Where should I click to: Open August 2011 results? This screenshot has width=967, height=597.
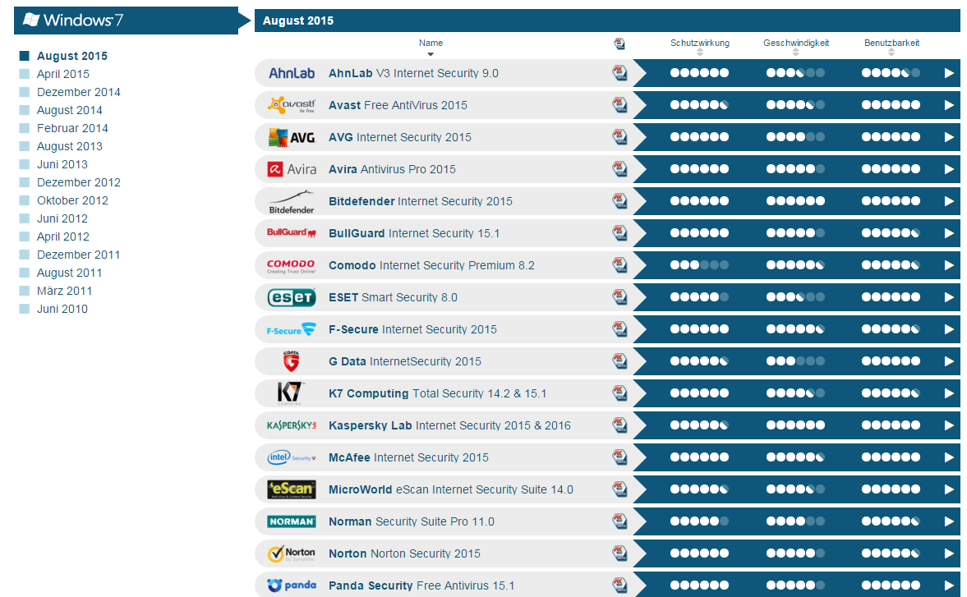click(x=70, y=273)
